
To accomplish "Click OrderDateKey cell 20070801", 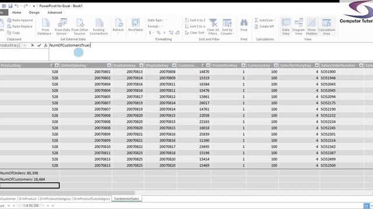I will [86, 71].
